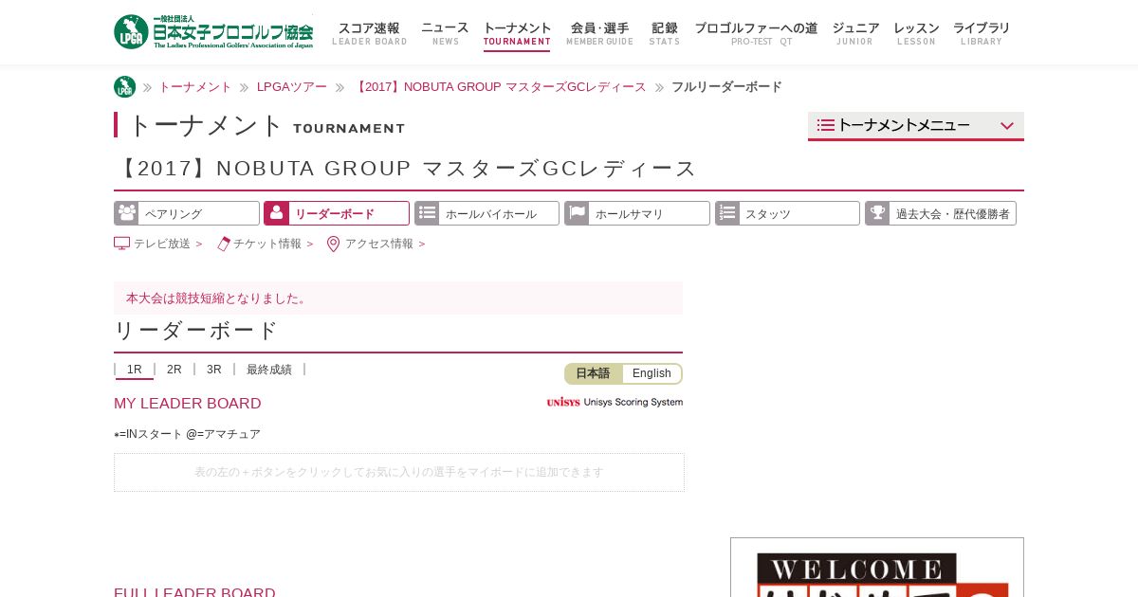Screen dimensions: 1138x597
Task: Open the ペアリング button
Action: click(187, 213)
